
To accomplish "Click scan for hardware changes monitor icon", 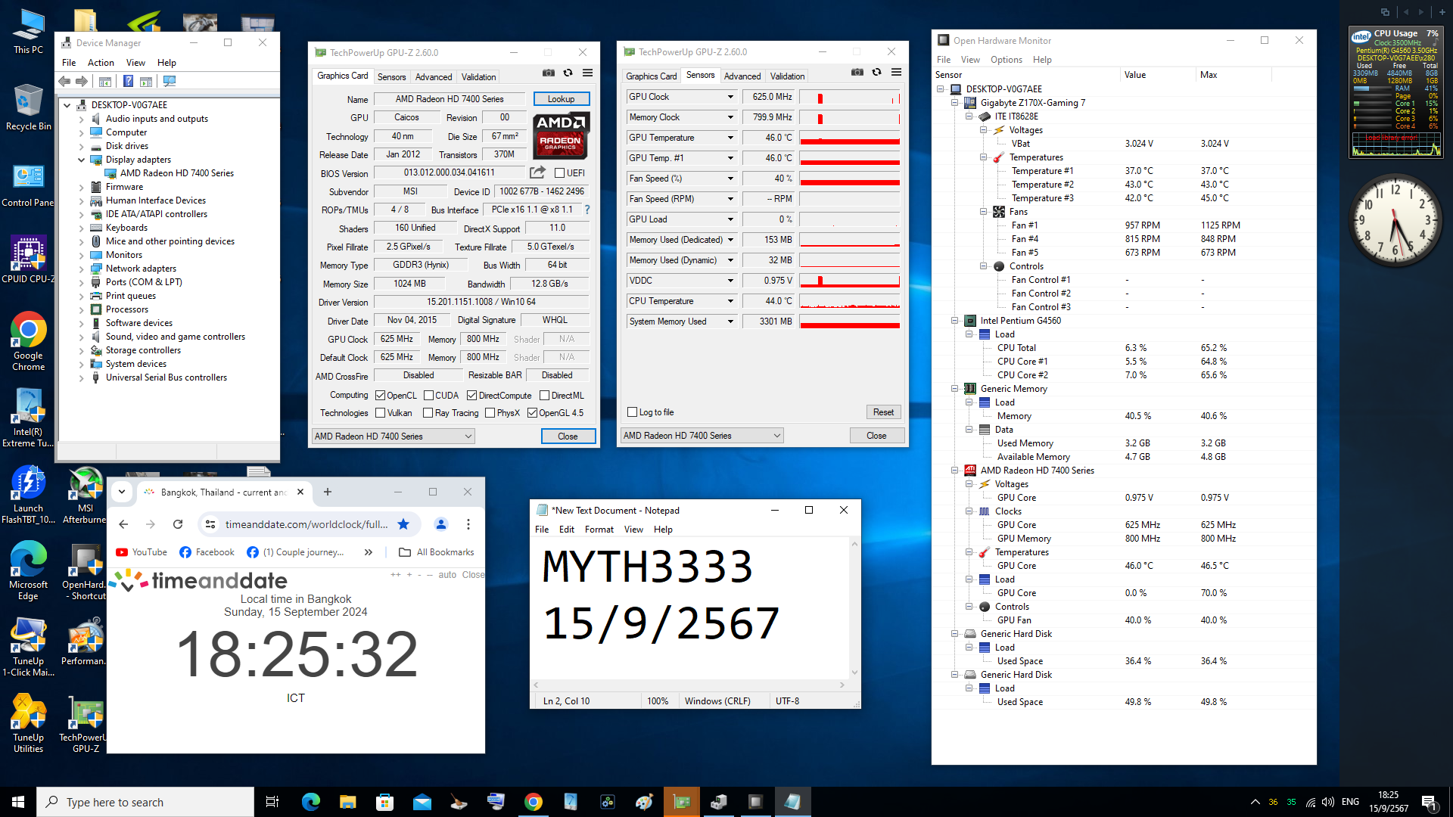I will (x=170, y=81).
